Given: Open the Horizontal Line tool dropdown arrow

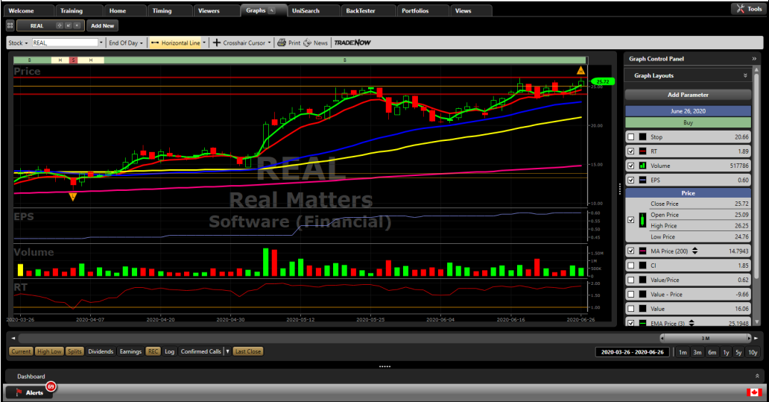Looking at the screenshot, I should [204, 43].
